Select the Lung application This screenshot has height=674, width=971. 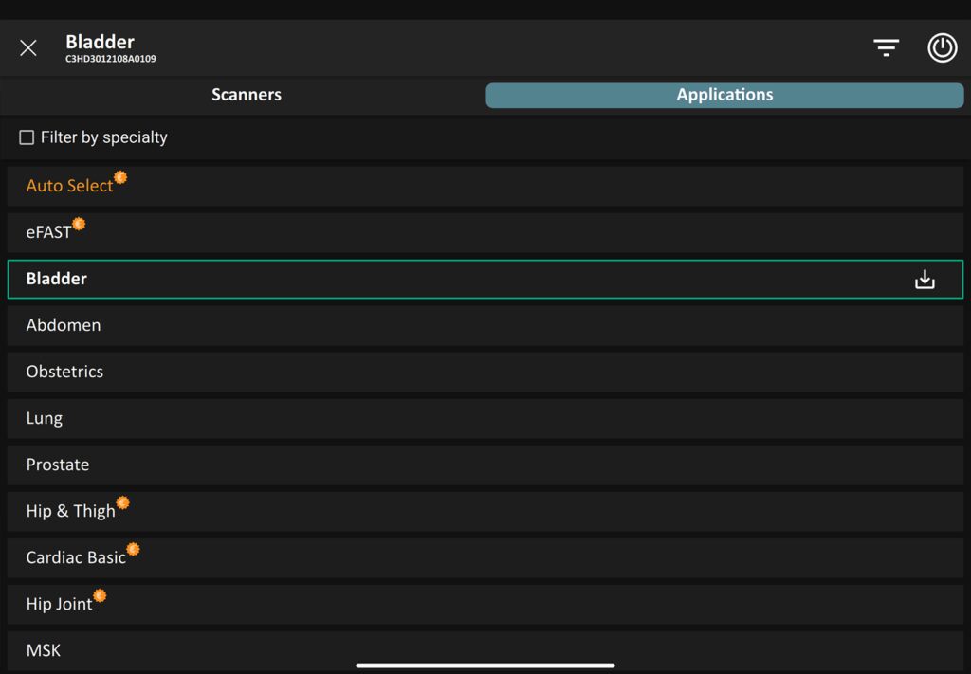pos(45,418)
